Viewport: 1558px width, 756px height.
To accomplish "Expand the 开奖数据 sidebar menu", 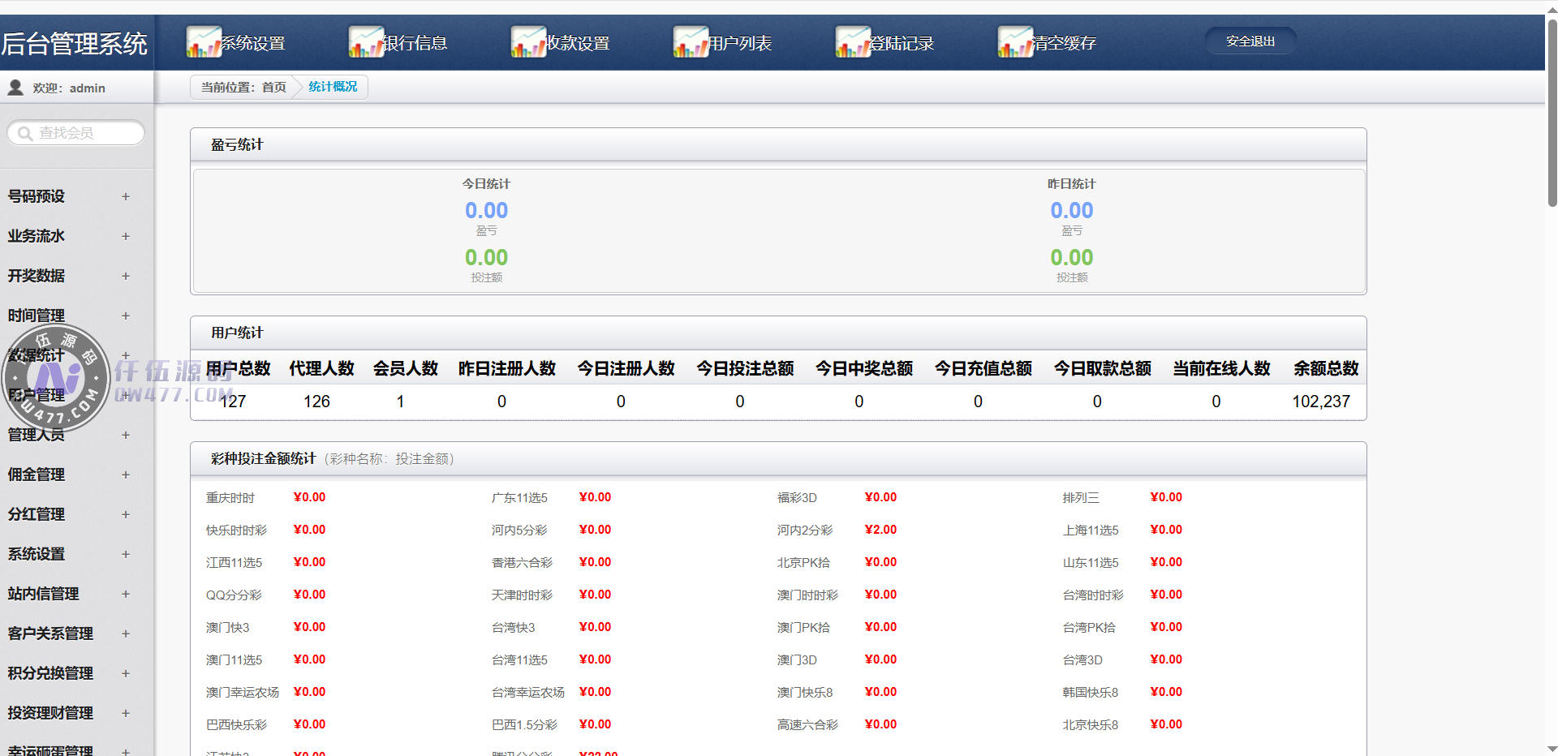I will [x=125, y=276].
